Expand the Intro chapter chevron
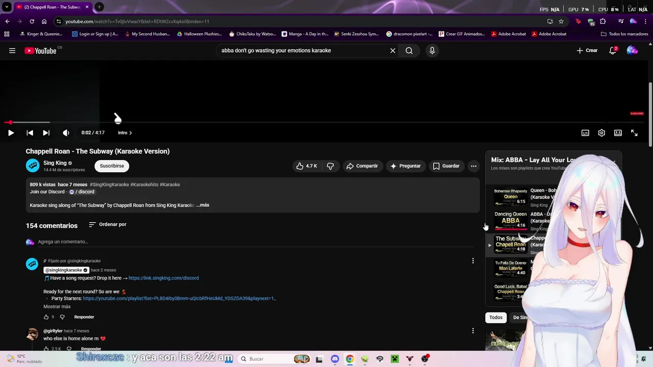The width and height of the screenshot is (653, 367). point(130,133)
